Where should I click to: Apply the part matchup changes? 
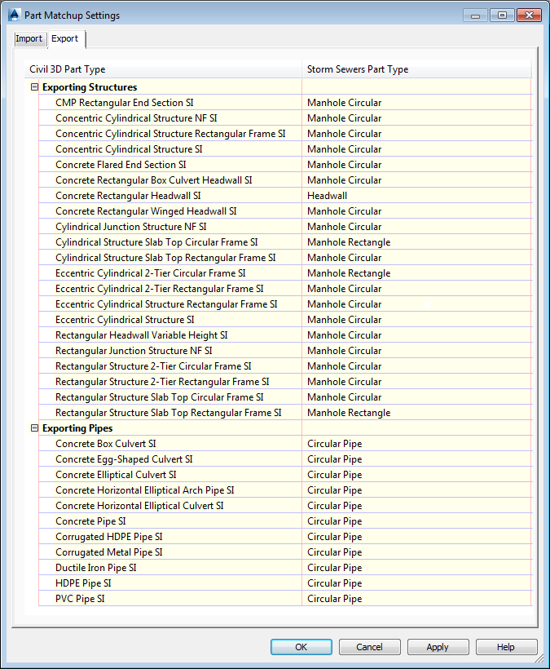point(438,647)
